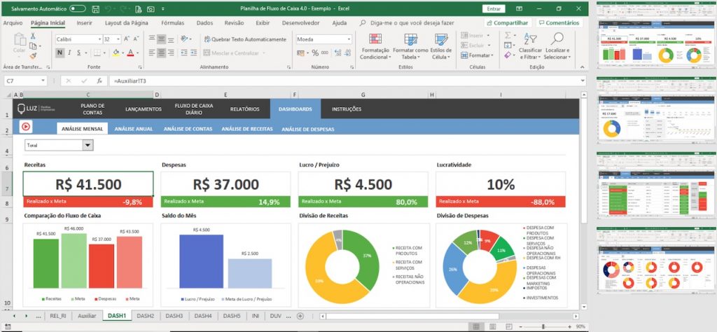Viewport: 717px width, 332px height.
Task: Switch to the Fórmulas ribbon tab
Action: [173, 23]
